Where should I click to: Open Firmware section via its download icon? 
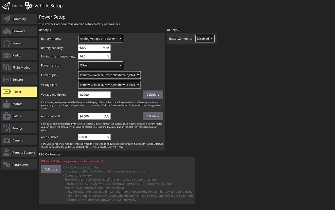tap(7, 31)
